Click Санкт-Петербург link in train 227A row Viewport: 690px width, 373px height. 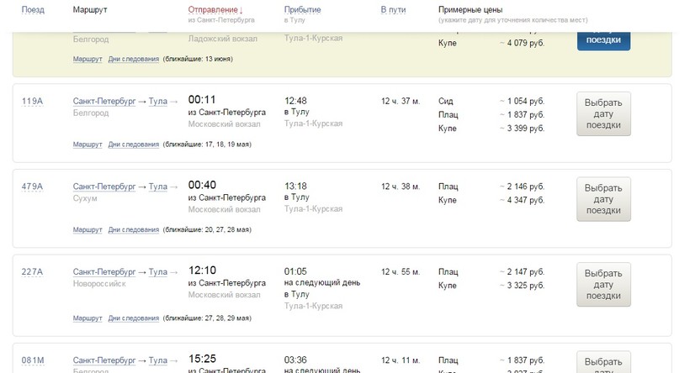click(103, 272)
